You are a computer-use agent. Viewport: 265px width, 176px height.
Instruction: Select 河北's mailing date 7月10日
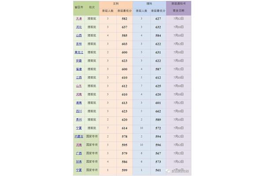(178, 27)
